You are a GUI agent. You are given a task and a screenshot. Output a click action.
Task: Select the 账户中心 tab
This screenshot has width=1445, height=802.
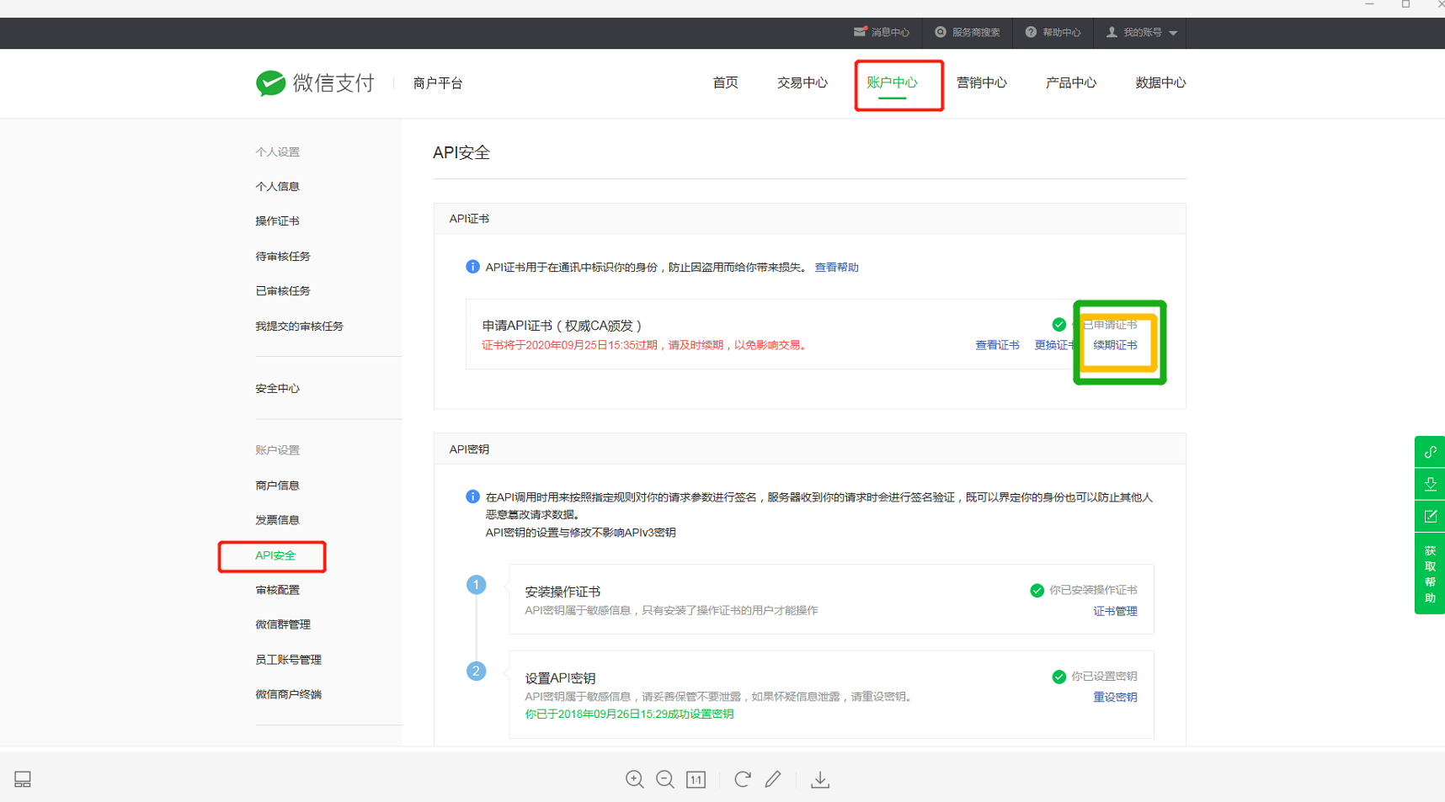coord(892,82)
